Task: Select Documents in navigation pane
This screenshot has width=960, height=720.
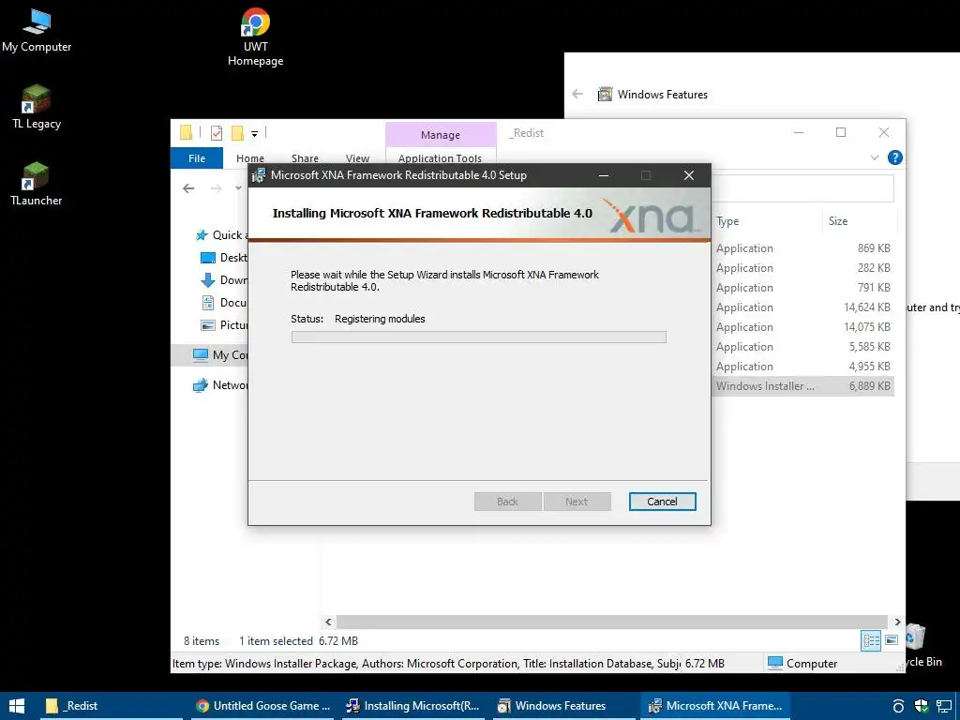Action: click(x=224, y=303)
